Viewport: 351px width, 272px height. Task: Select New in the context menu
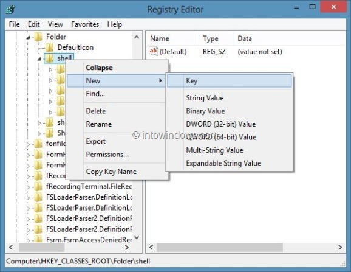coord(117,80)
